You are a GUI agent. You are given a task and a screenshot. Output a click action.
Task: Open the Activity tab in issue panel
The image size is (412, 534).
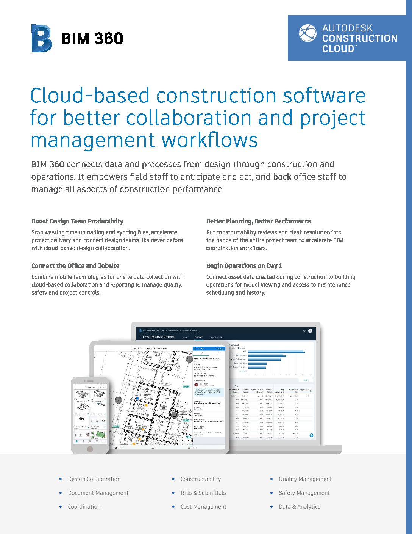point(217,353)
